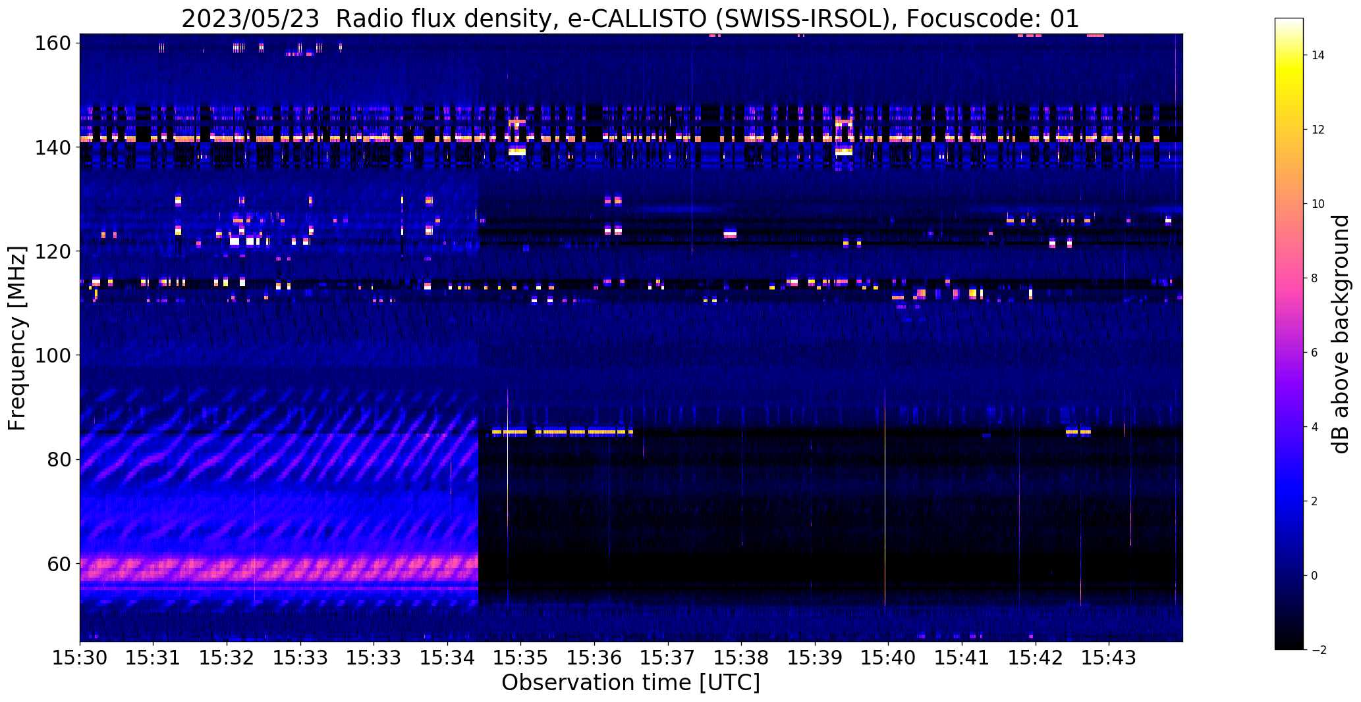
Task: Click the 15:41 time tick label
Action: [962, 658]
